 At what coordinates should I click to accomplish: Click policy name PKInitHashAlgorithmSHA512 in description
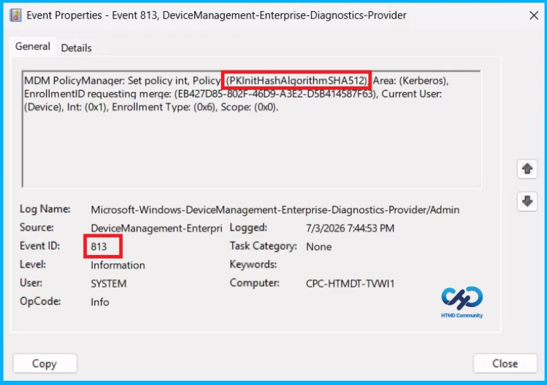point(296,81)
